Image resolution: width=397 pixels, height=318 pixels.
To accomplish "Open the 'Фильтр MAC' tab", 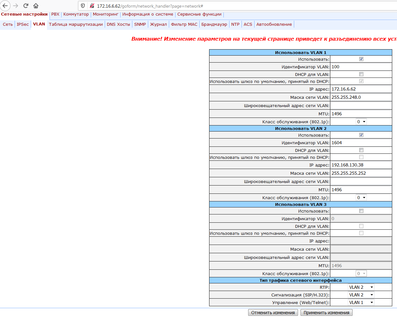I will 184,24.
